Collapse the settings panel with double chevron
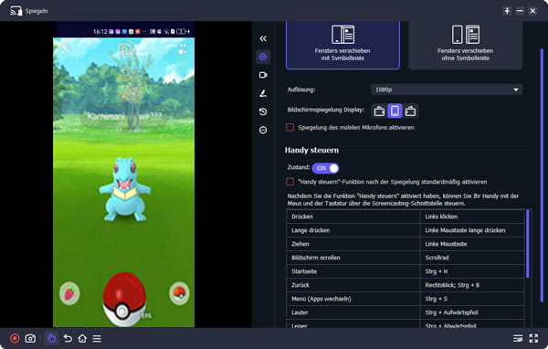Screen dimensions: 548x349 [263, 38]
